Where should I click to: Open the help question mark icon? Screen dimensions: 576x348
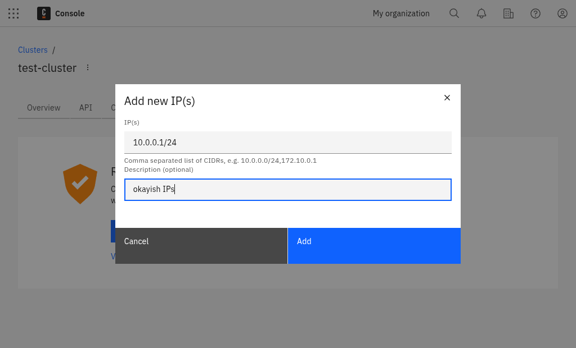click(535, 13)
